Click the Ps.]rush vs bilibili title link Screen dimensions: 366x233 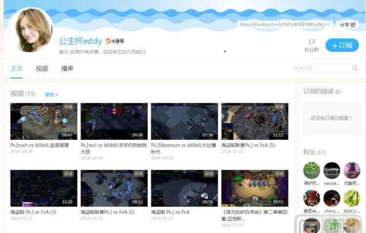[x=40, y=145]
